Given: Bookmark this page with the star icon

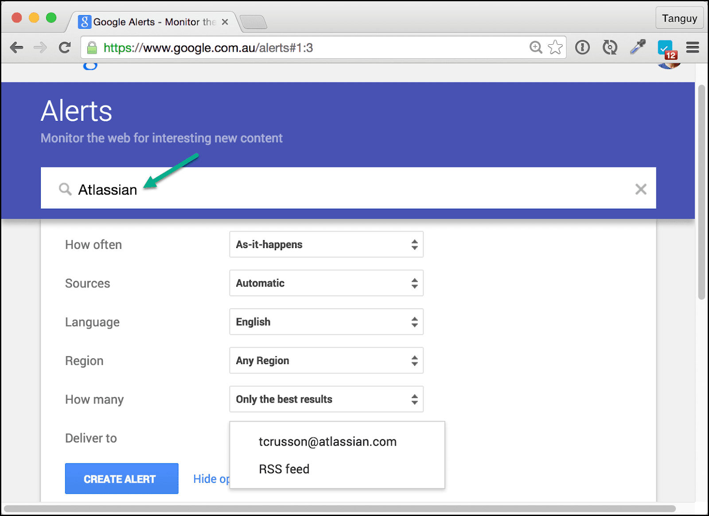Looking at the screenshot, I should tap(555, 47).
